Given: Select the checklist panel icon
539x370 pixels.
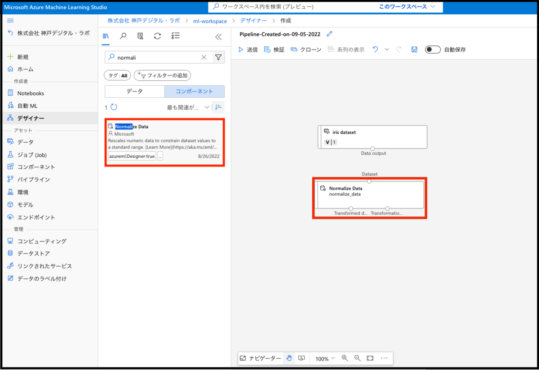Looking at the screenshot, I should [176, 36].
